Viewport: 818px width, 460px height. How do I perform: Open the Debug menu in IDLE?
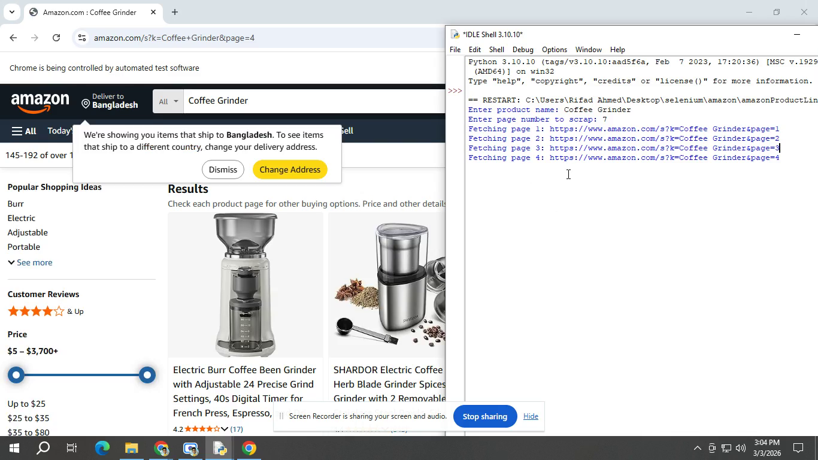click(x=522, y=50)
